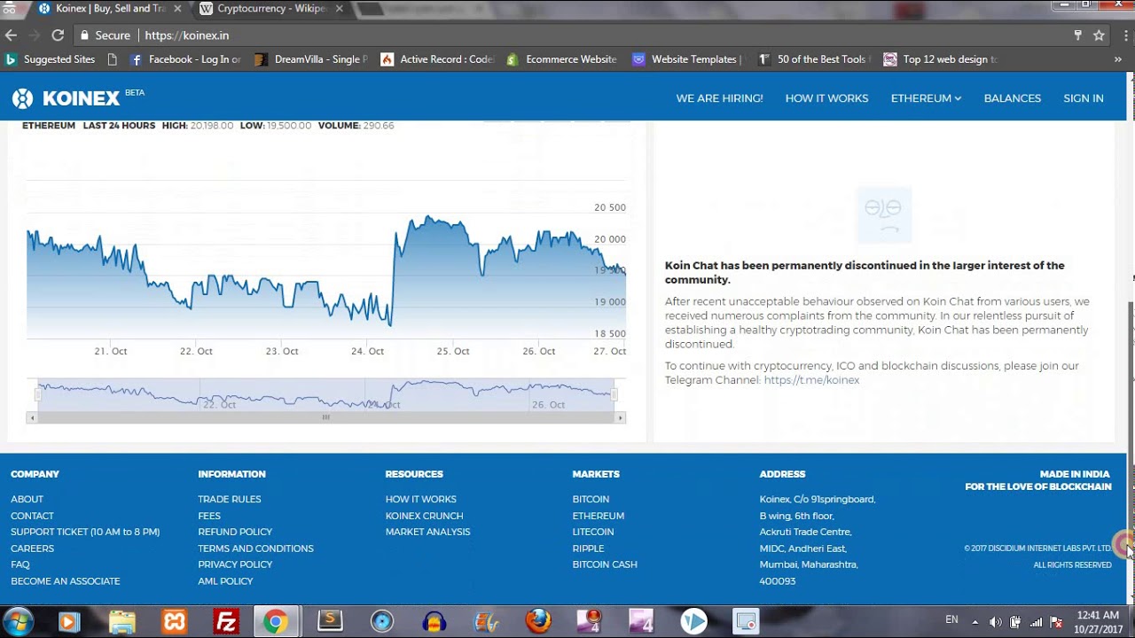Open Sublime Text from taskbar
This screenshot has height=638, width=1135.
point(330,621)
